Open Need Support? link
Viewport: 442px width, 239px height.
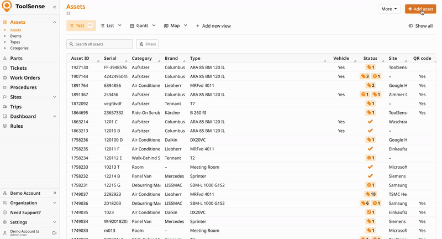click(x=25, y=212)
